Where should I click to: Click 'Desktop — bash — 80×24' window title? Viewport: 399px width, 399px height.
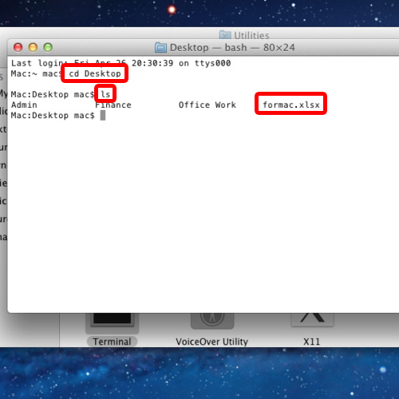[x=232, y=48]
